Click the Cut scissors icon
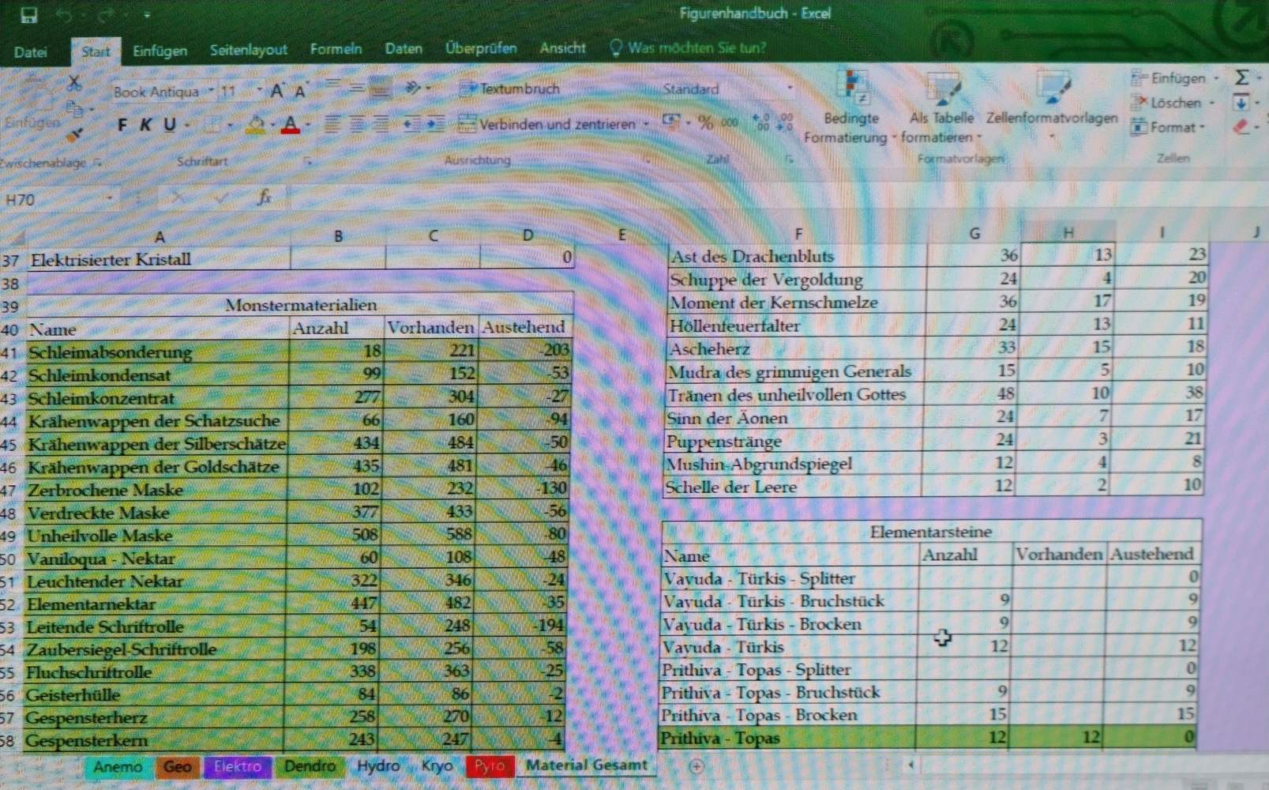1269x790 pixels. pos(74,82)
